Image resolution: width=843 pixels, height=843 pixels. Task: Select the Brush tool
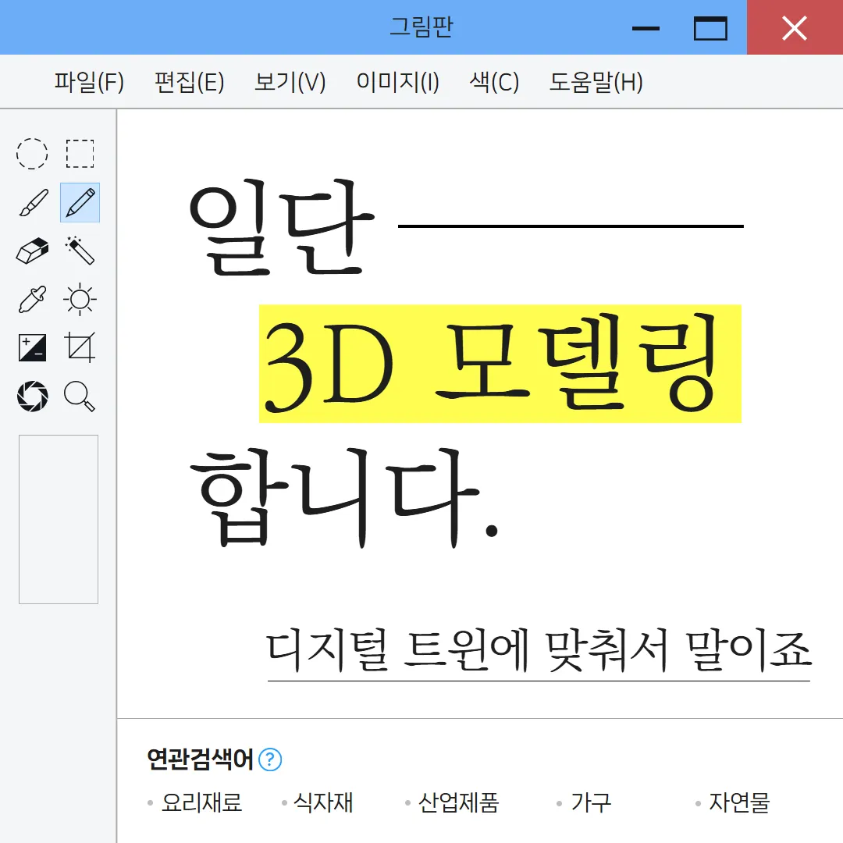(31, 202)
